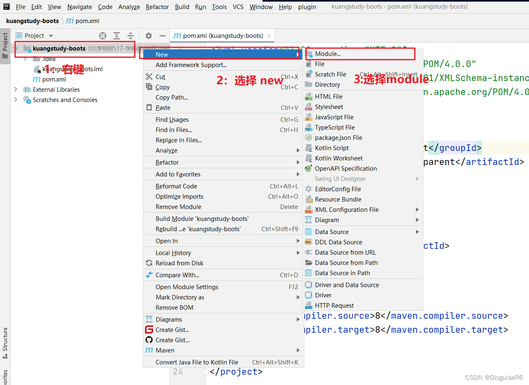Image resolution: width=529 pixels, height=385 pixels.
Task: Click the Expand All icon in Project panel
Action: point(117,36)
